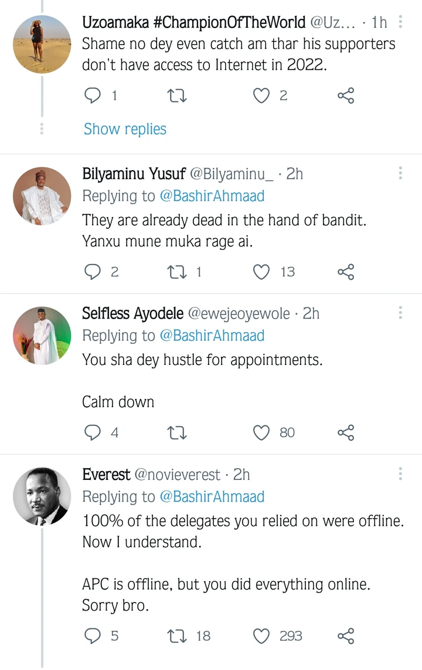Image resolution: width=422 pixels, height=670 pixels.
Task: Reply to Selfless Ayodele's tweet
Action: (93, 433)
